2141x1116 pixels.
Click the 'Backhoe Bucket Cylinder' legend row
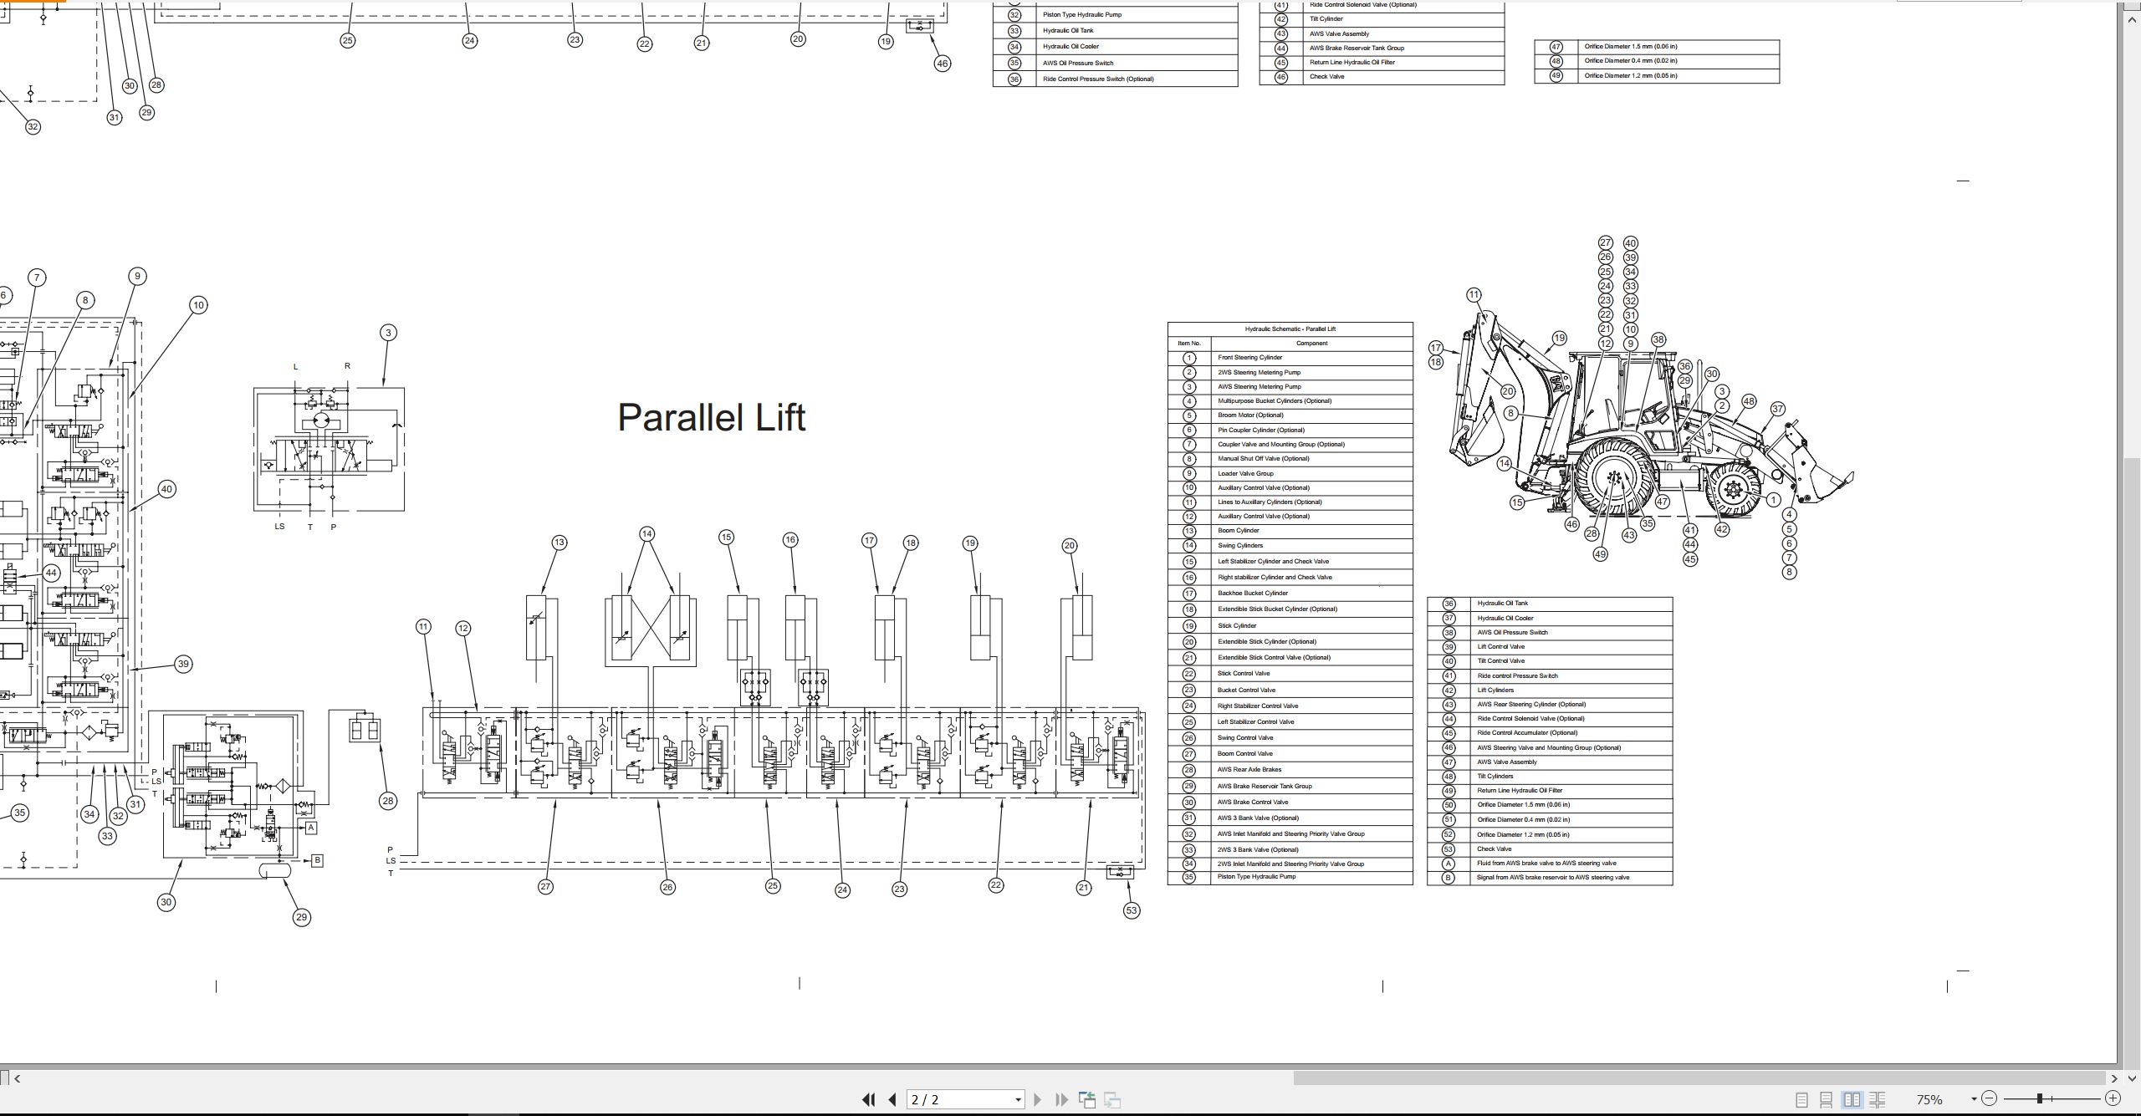click(1290, 594)
